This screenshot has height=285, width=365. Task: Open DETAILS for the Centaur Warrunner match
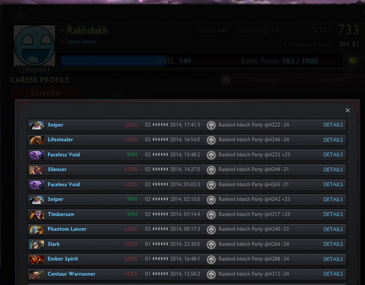[333, 274]
